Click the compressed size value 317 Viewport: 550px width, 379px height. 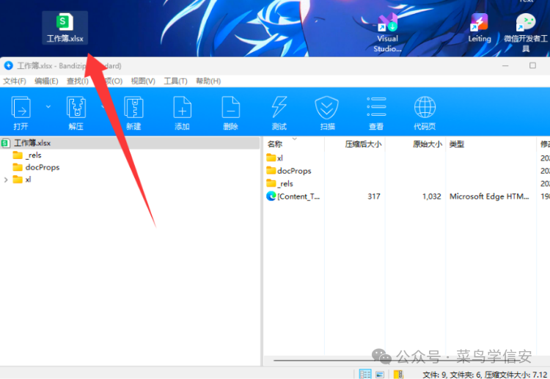[374, 196]
